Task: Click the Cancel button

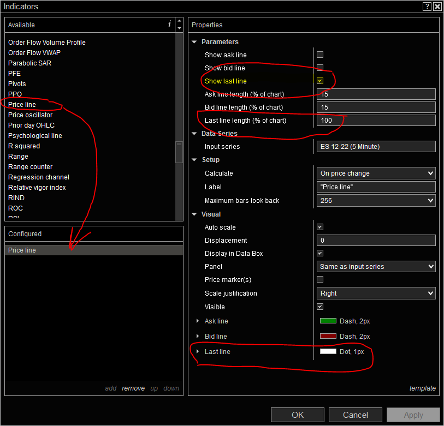Action: point(356,415)
